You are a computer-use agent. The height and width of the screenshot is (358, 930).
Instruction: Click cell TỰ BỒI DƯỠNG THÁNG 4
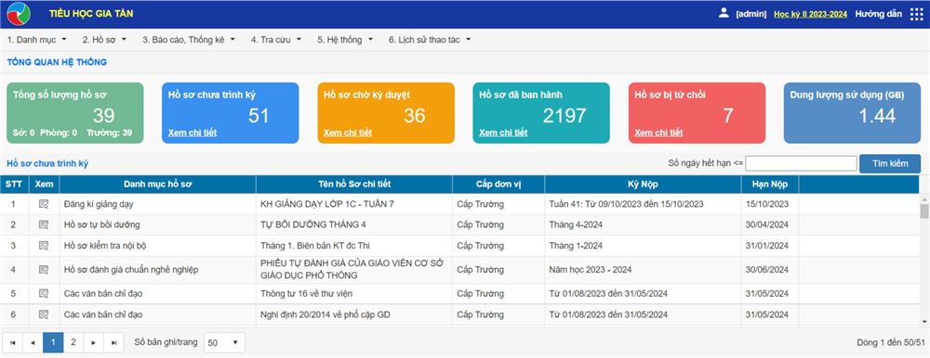pyautogui.click(x=354, y=224)
